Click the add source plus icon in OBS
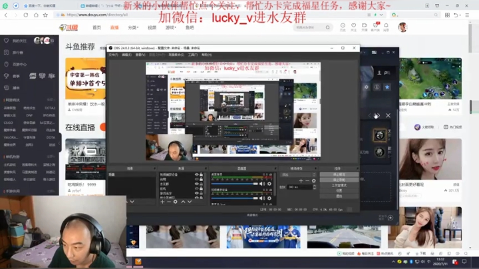This screenshot has height=269, width=479. click(x=162, y=202)
